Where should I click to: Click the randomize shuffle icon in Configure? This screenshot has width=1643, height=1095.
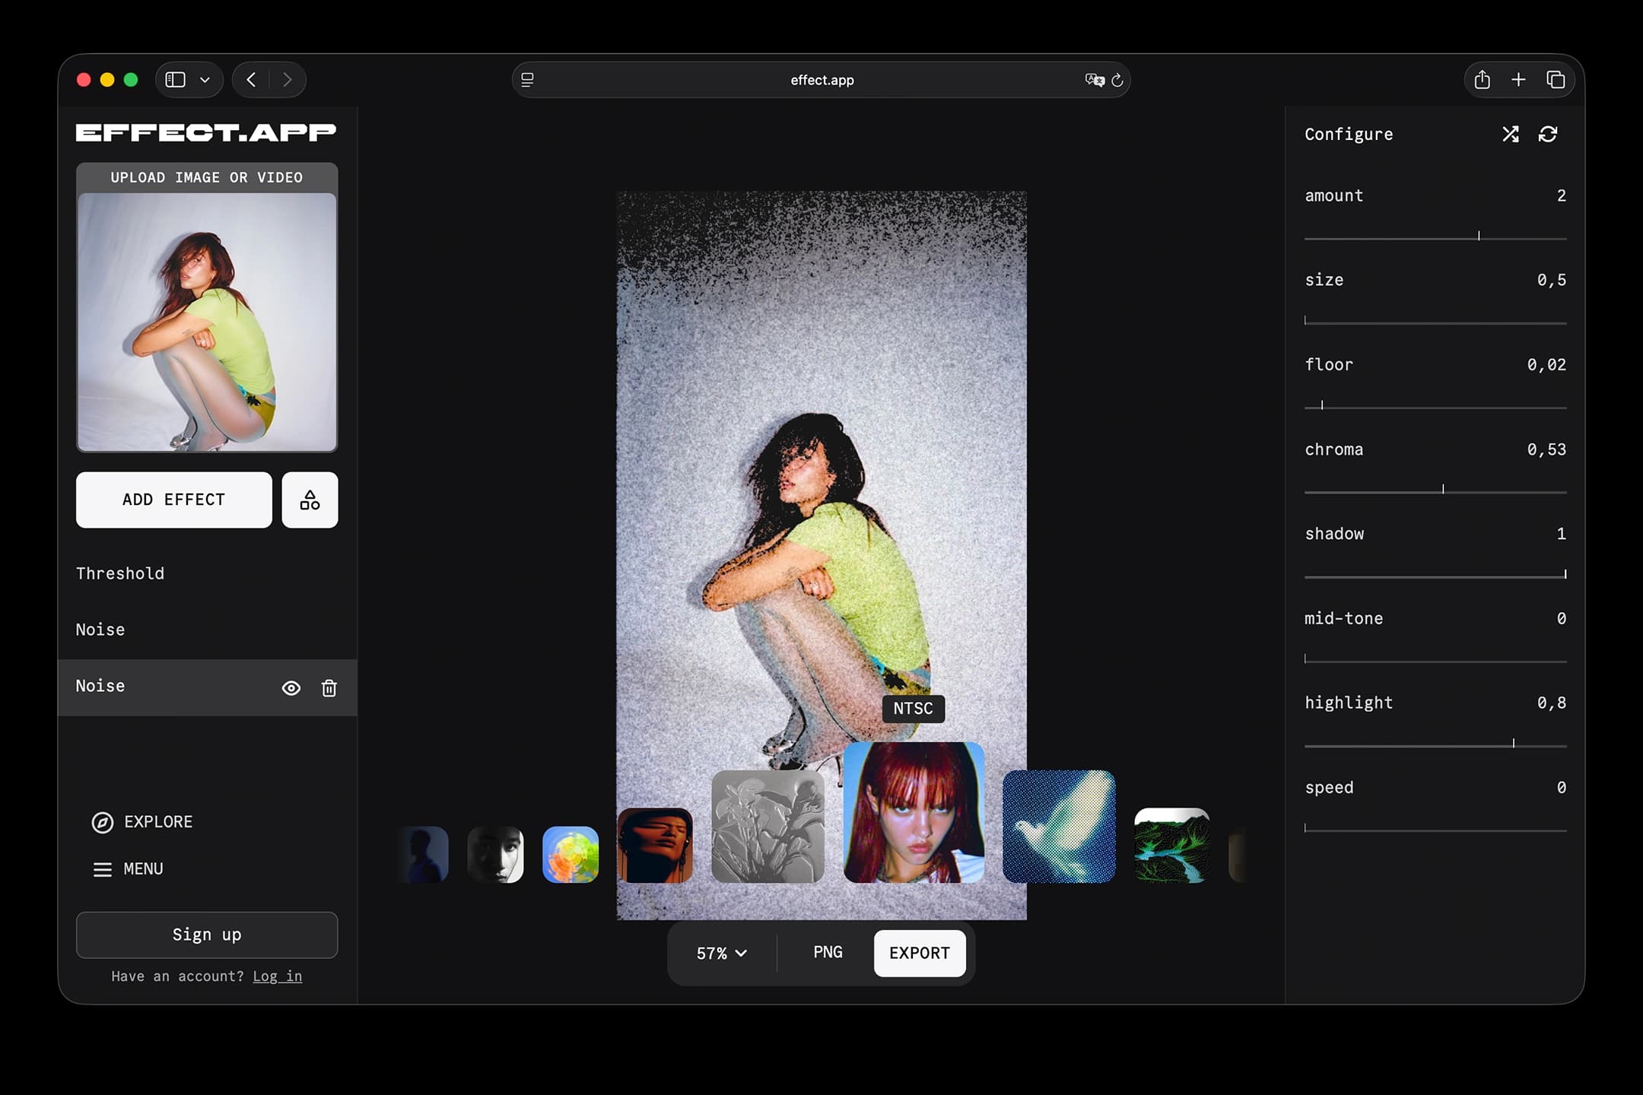tap(1510, 135)
